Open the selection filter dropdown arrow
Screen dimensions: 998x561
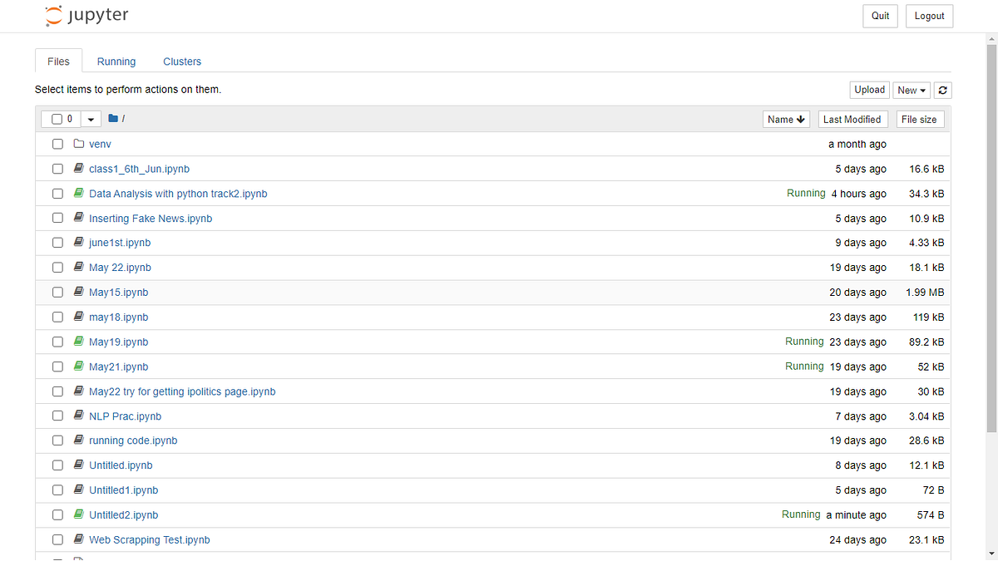tap(90, 118)
